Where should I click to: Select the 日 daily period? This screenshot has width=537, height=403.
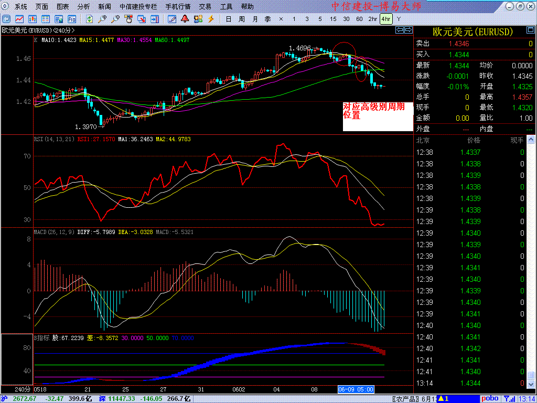click(x=229, y=19)
